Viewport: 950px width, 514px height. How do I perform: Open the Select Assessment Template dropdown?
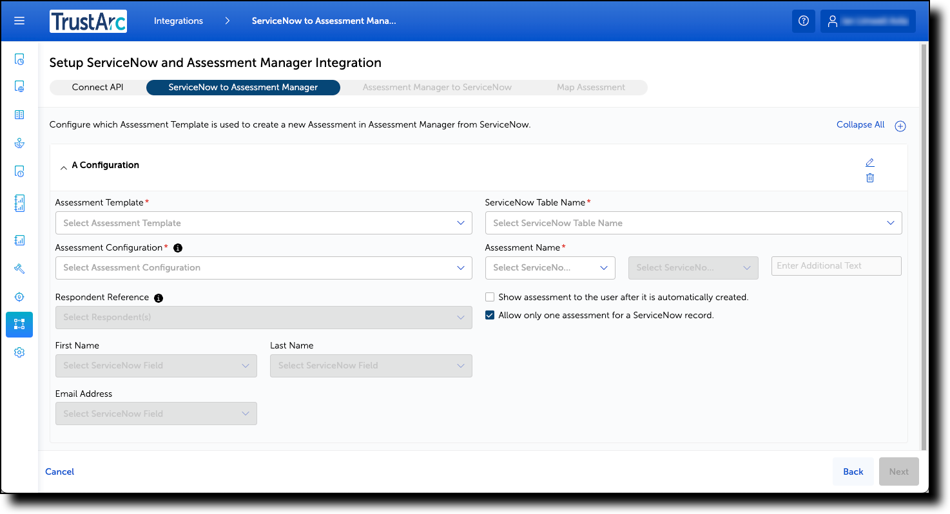[x=263, y=222]
